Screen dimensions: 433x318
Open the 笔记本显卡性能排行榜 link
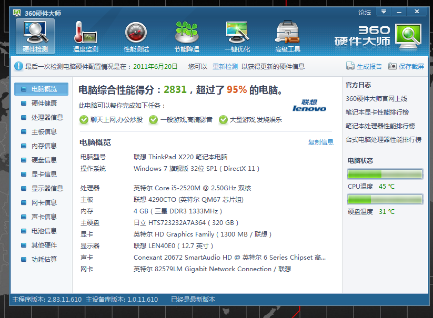coord(377,112)
